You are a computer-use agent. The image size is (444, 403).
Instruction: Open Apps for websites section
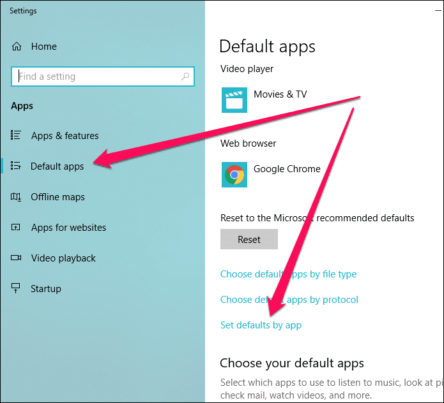tap(68, 228)
